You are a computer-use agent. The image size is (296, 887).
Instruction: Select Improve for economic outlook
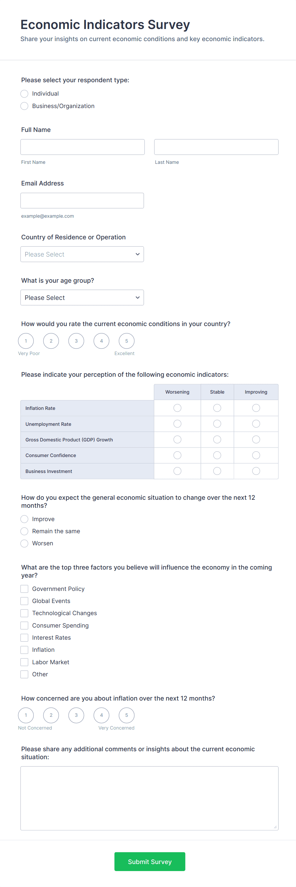click(24, 519)
